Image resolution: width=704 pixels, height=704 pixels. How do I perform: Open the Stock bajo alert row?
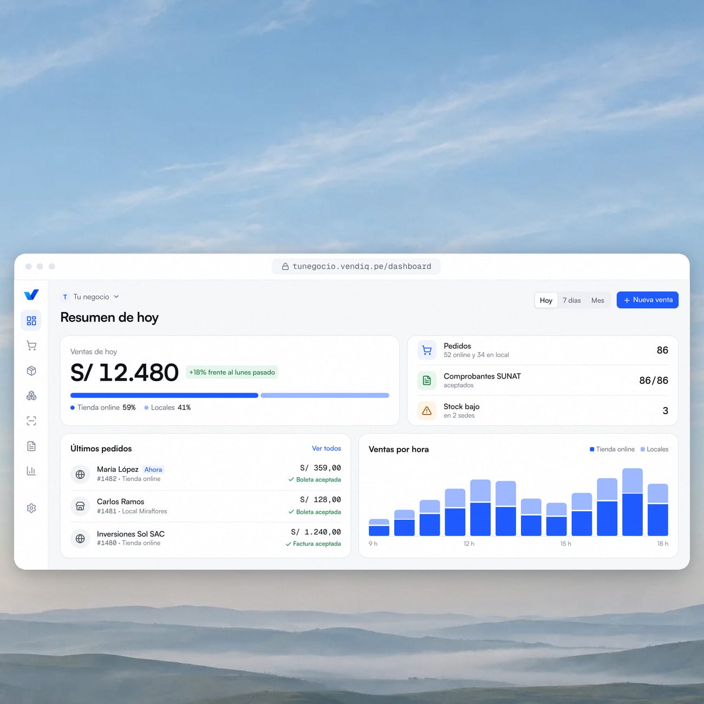coord(543,410)
